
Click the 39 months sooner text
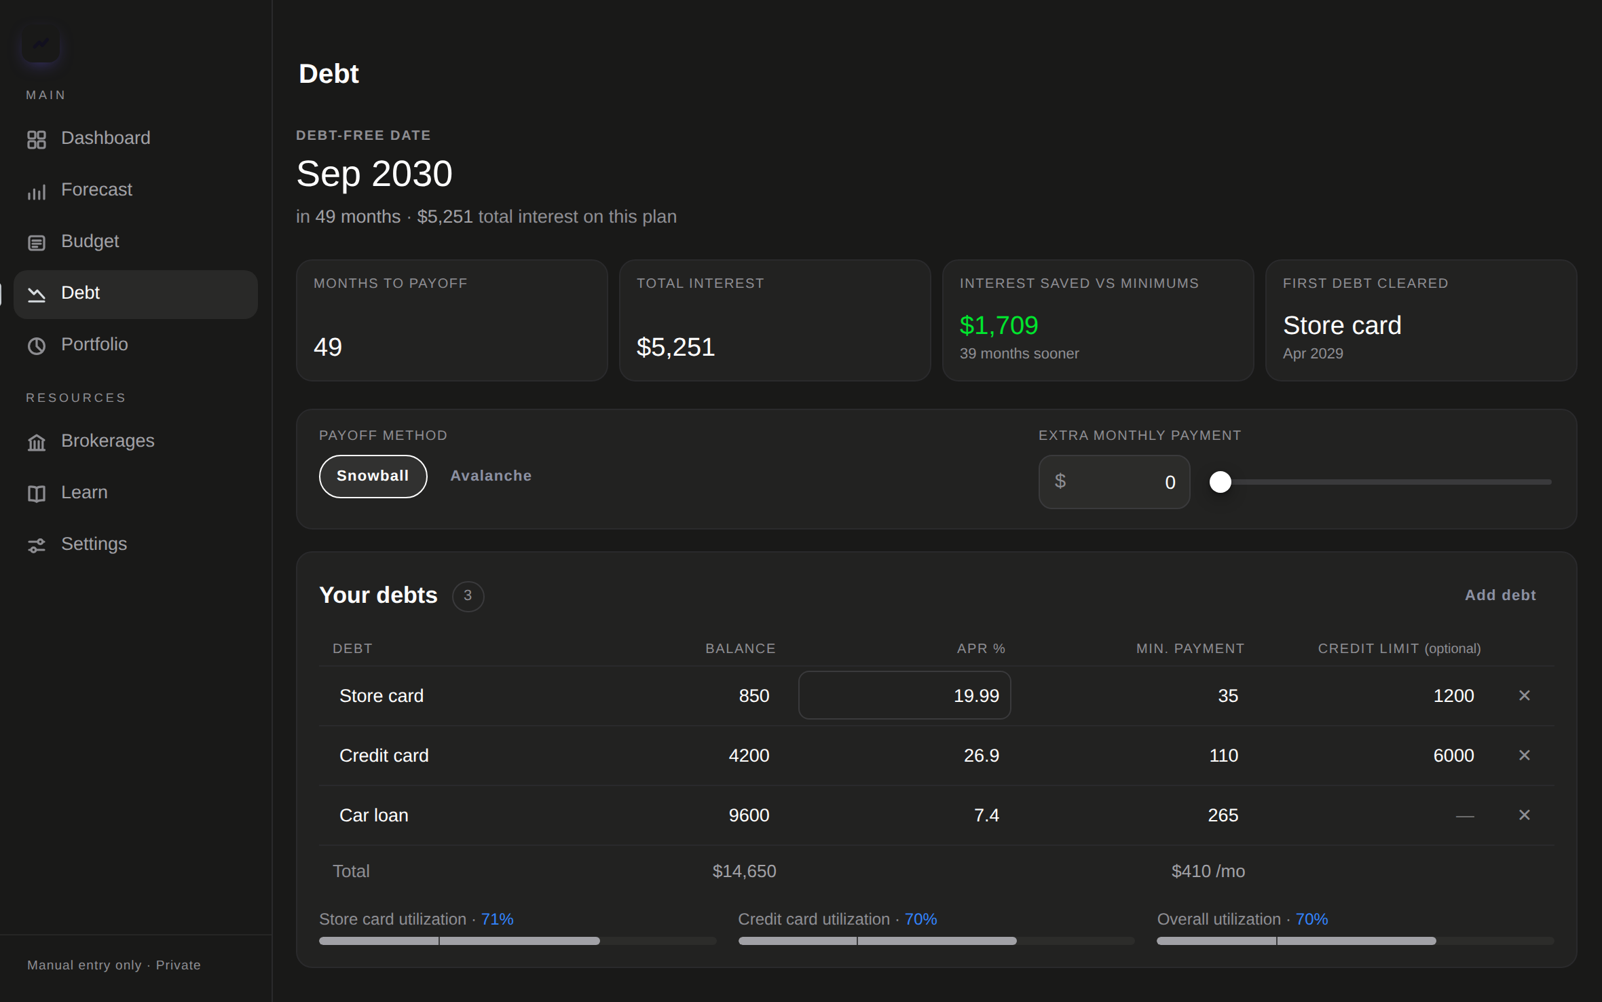(x=1019, y=354)
